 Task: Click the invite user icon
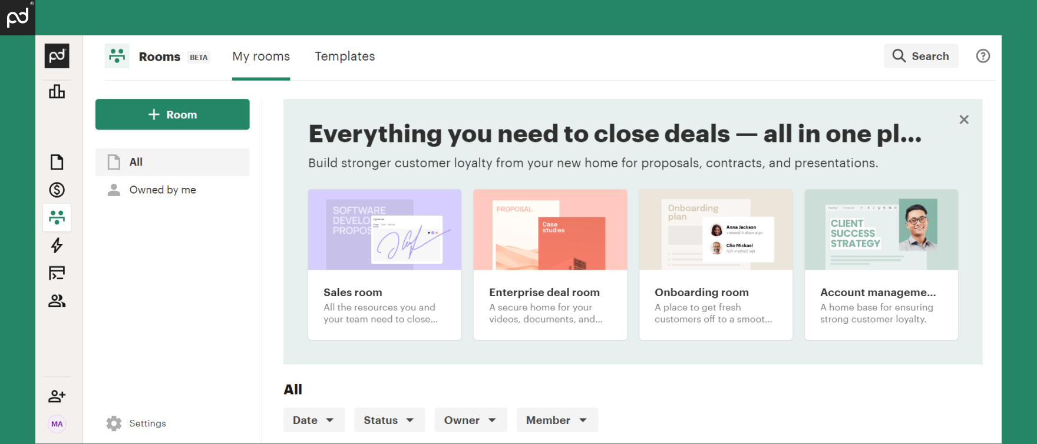click(x=57, y=396)
